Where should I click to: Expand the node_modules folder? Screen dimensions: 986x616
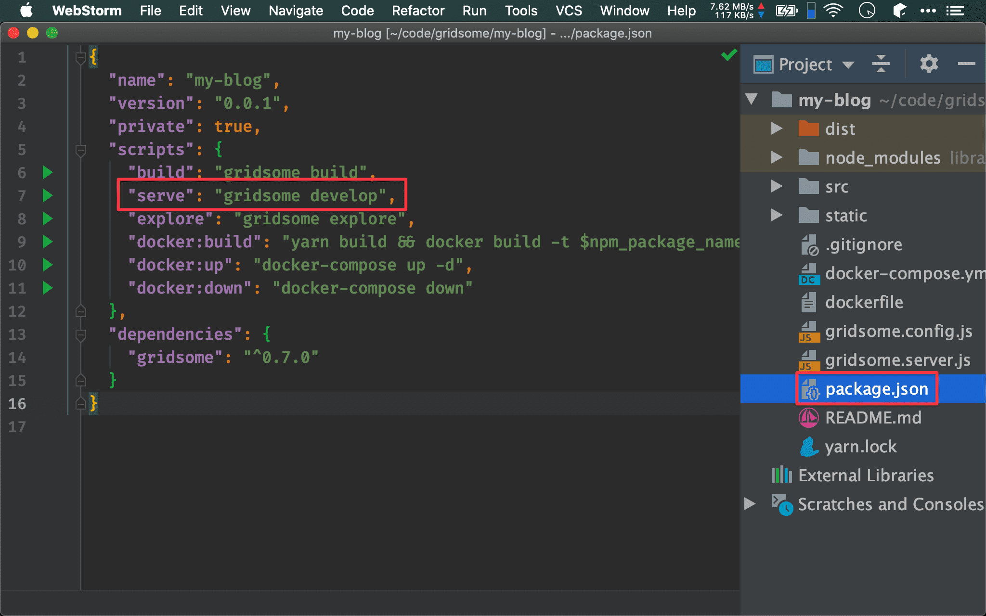(776, 157)
